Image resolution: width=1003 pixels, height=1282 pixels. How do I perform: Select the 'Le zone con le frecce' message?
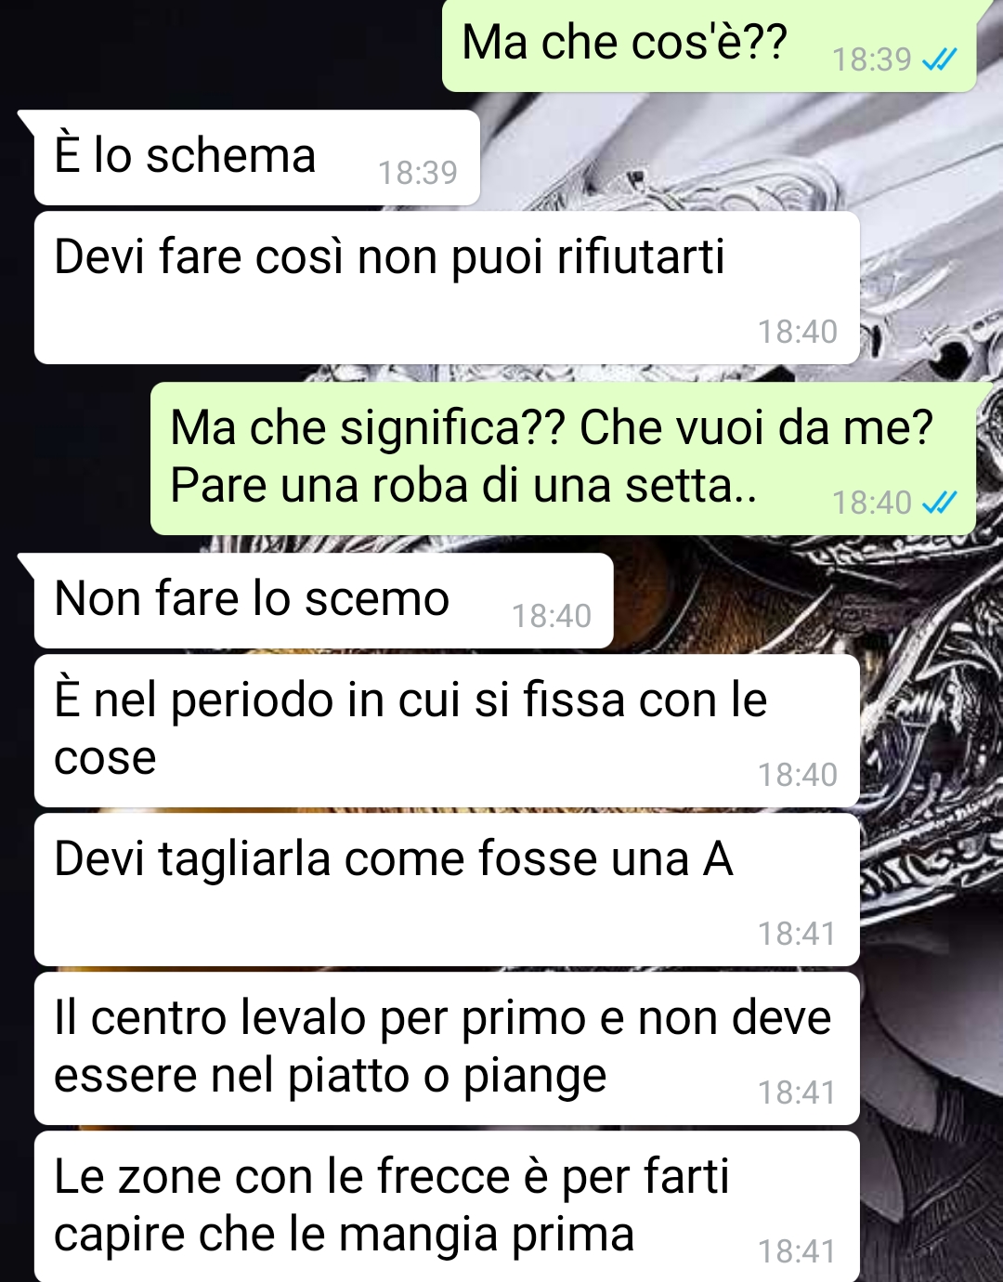click(x=447, y=1207)
